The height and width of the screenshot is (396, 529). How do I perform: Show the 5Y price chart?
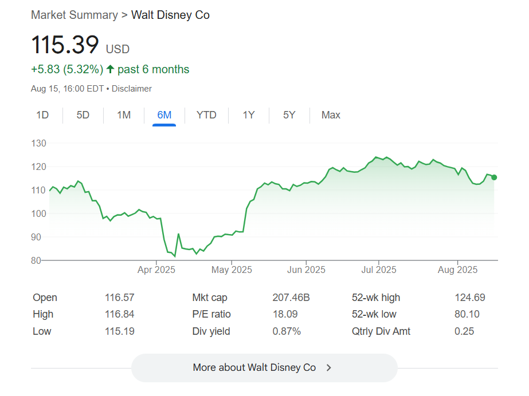tap(289, 115)
